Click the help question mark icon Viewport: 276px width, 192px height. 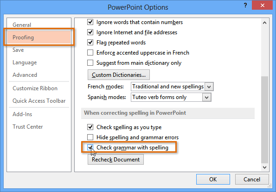click(x=245, y=5)
